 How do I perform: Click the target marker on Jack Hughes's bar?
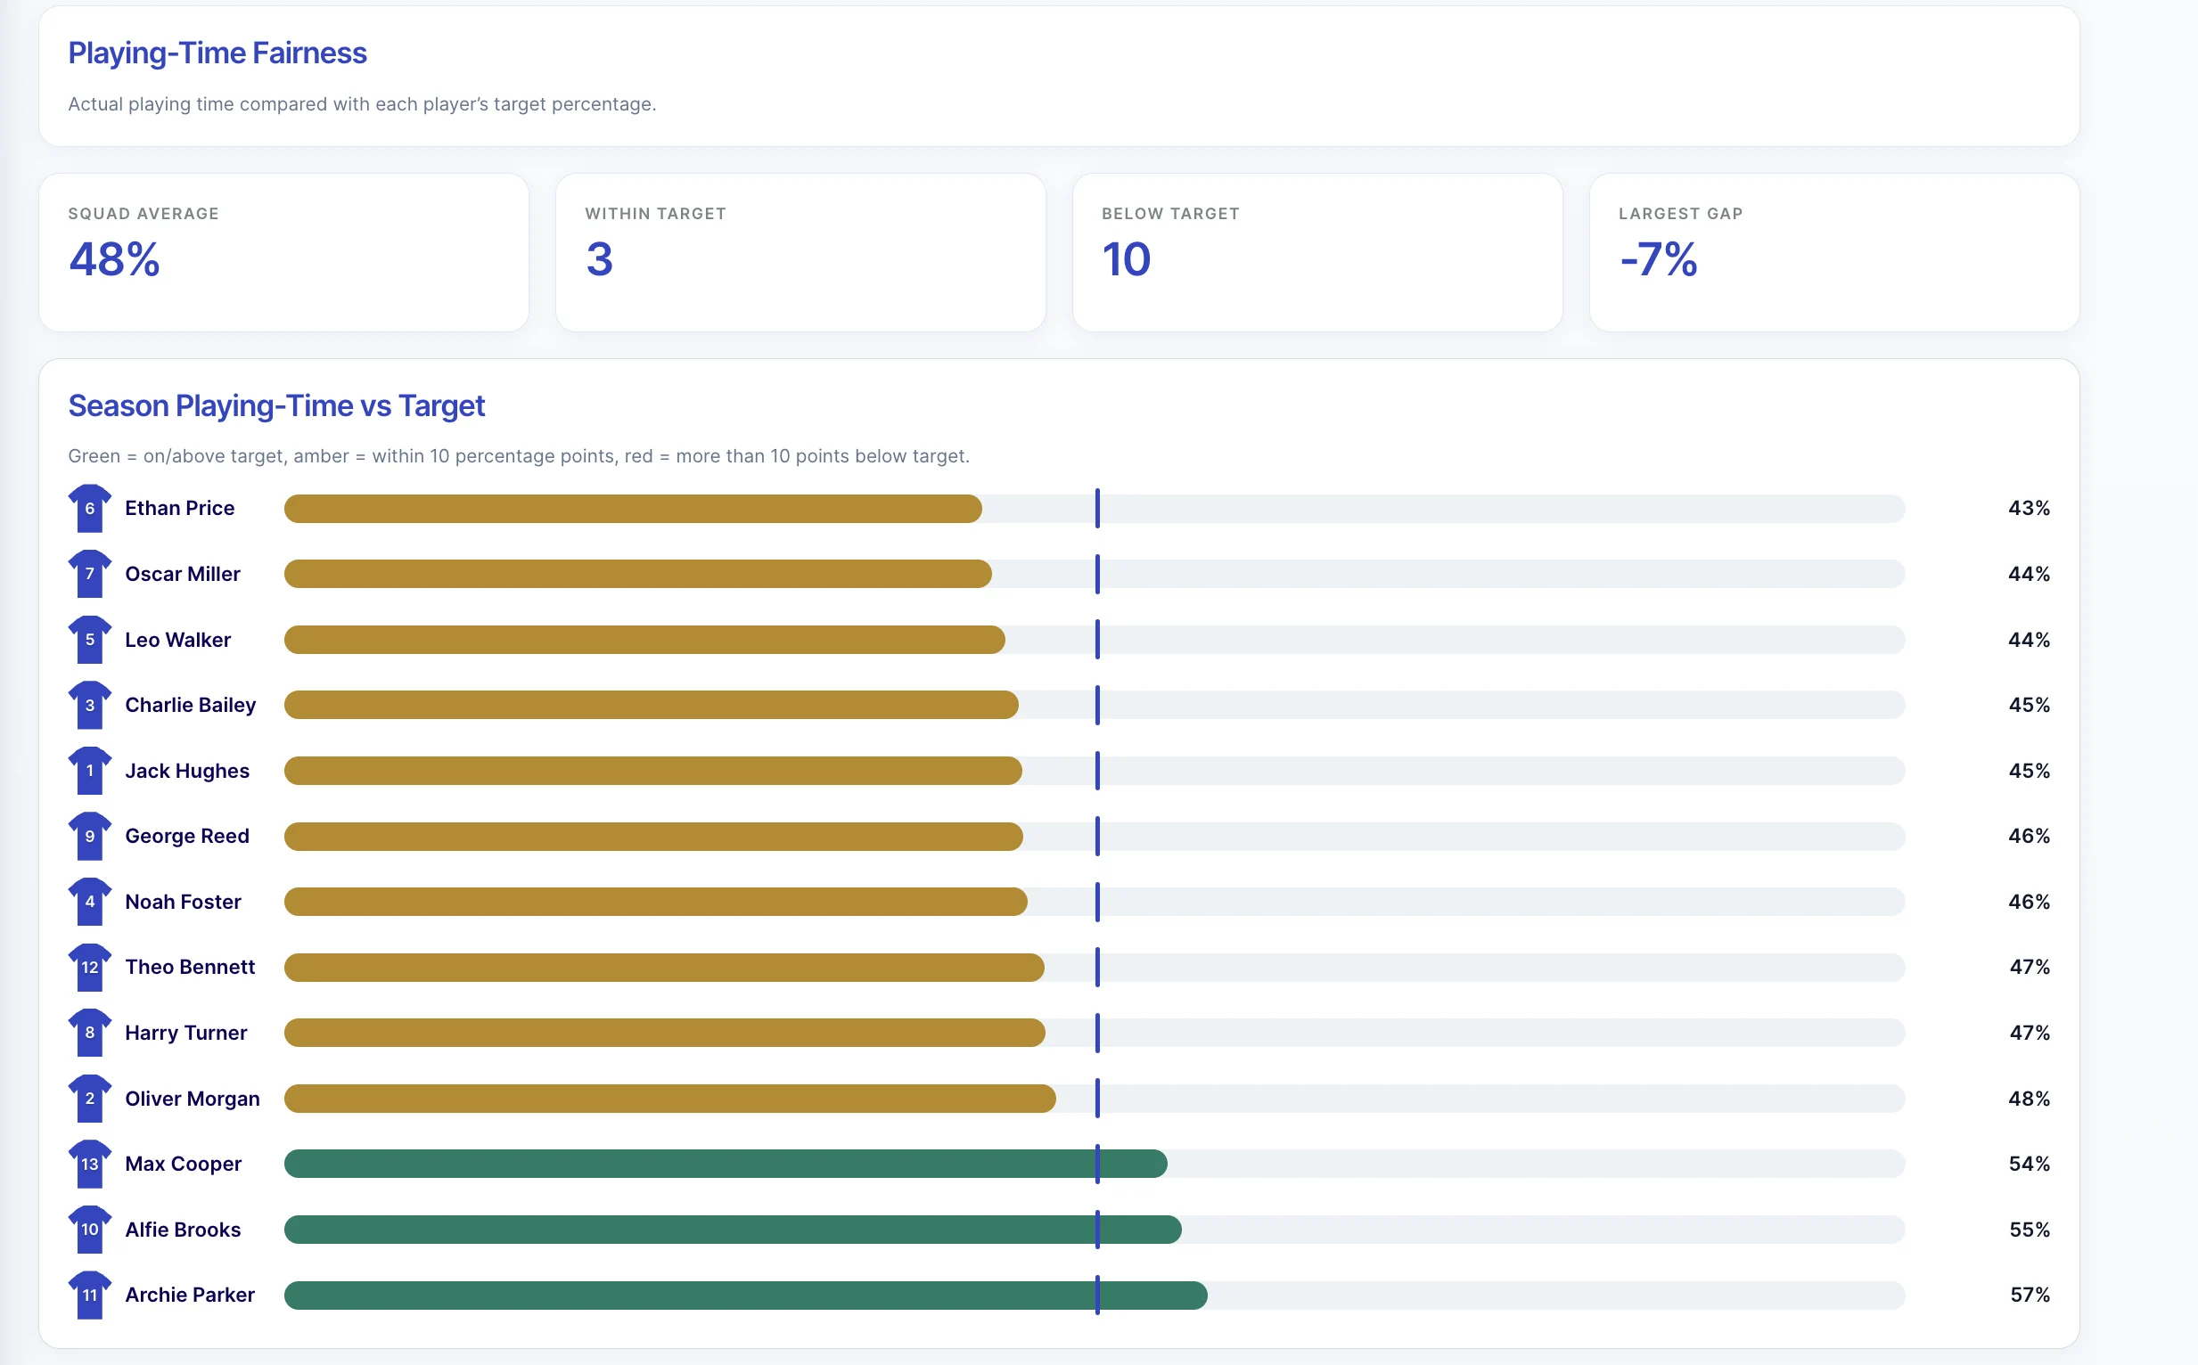click(1097, 771)
